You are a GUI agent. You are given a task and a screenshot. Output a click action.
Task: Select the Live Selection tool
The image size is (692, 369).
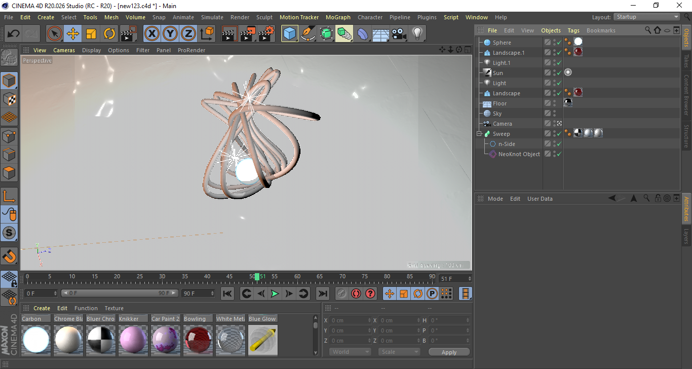click(55, 34)
